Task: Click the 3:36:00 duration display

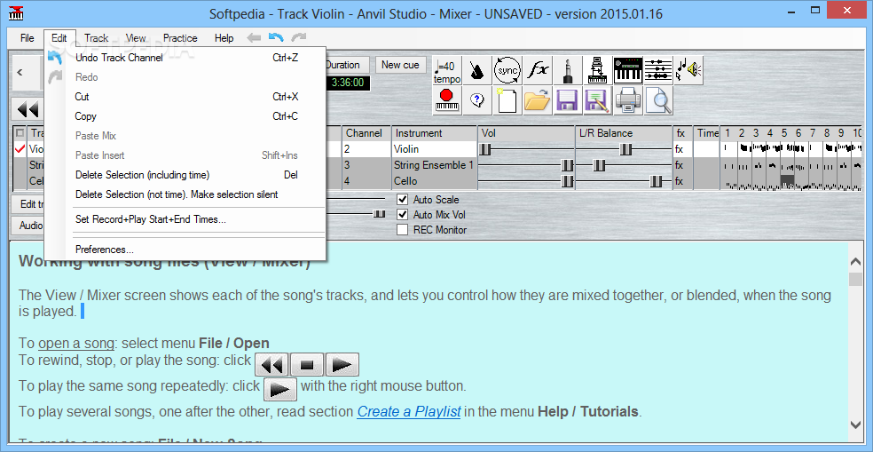Action: coord(348,83)
